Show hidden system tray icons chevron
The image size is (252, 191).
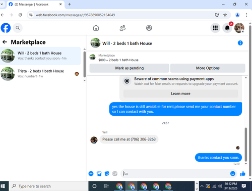202,186
